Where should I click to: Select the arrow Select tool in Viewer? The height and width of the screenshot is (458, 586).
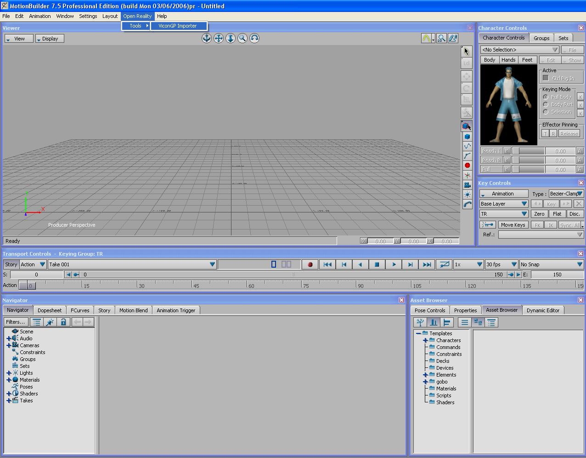tap(467, 52)
